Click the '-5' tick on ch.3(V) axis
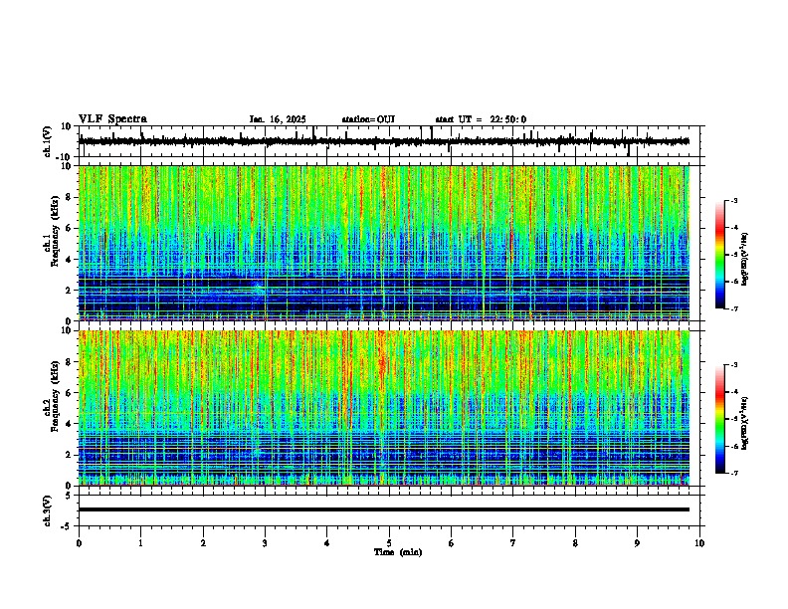 [x=68, y=526]
